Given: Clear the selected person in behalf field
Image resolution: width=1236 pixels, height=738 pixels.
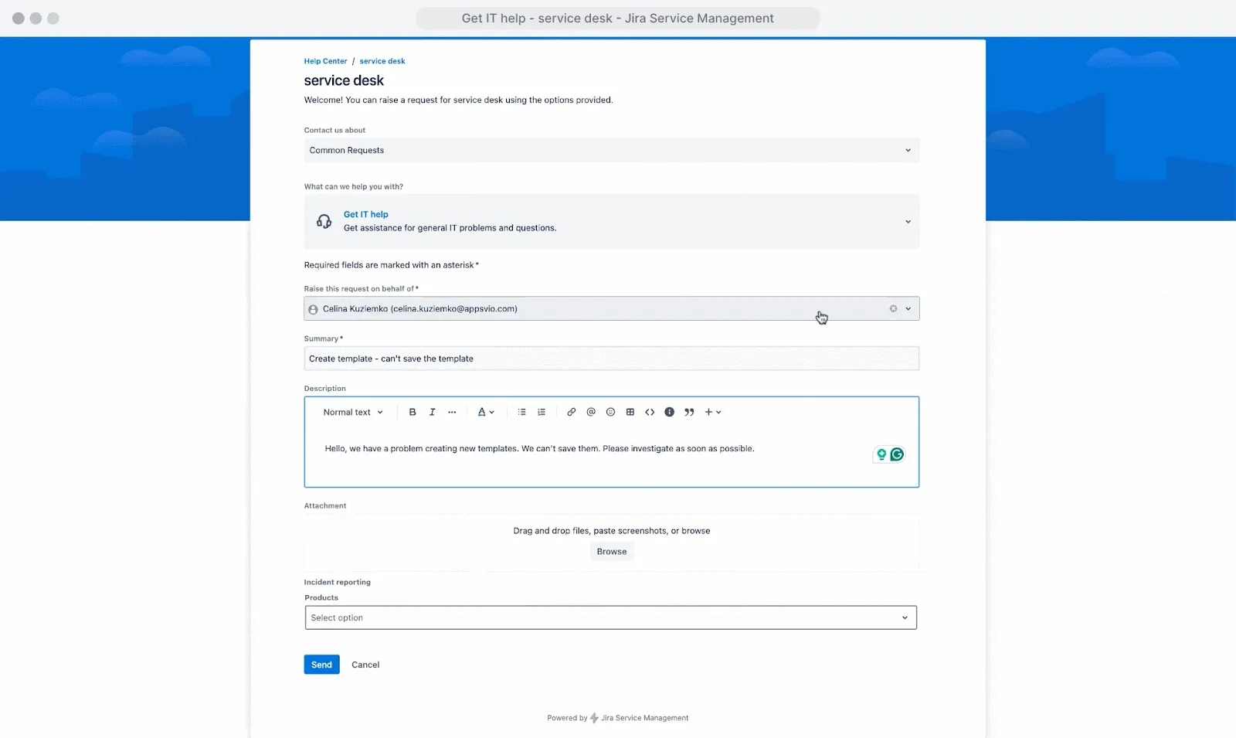Looking at the screenshot, I should tap(891, 308).
